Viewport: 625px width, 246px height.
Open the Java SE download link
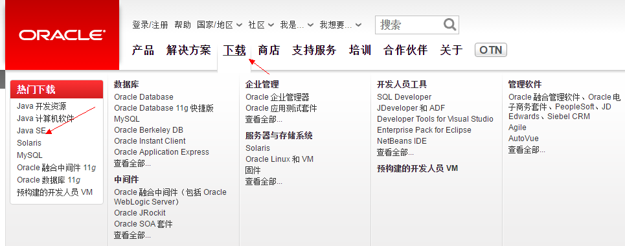pyautogui.click(x=32, y=130)
